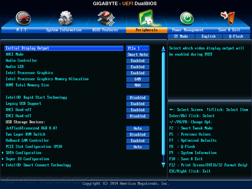Select Audio LED setting label
This screenshot has width=252, height=189.
(15, 67)
